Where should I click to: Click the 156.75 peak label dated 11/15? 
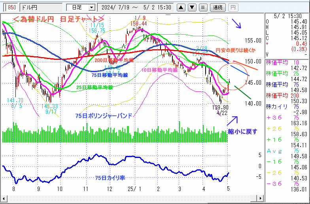click(97, 31)
